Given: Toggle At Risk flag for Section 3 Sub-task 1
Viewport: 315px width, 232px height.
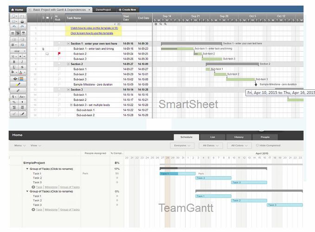Looking at the screenshot, I should (x=59, y=95).
